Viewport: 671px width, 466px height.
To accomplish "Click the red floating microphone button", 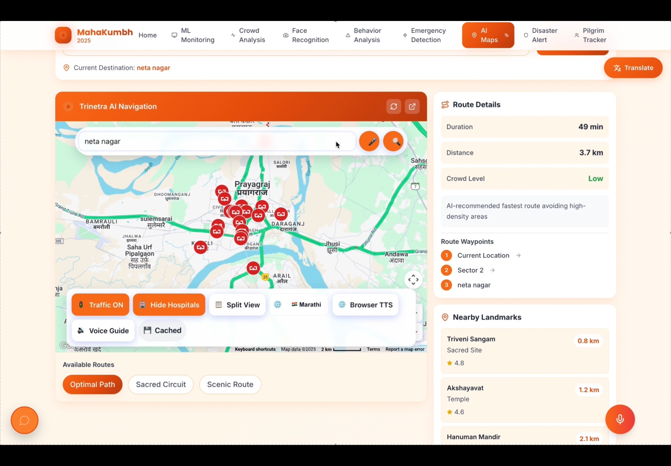I will click(x=620, y=419).
